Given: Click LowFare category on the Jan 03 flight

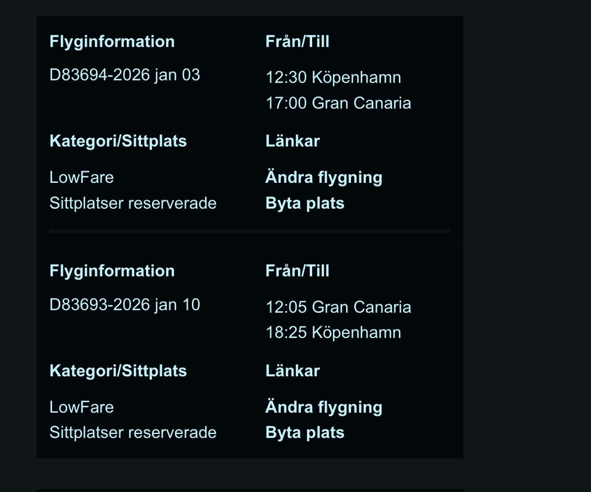Looking at the screenshot, I should point(81,177).
